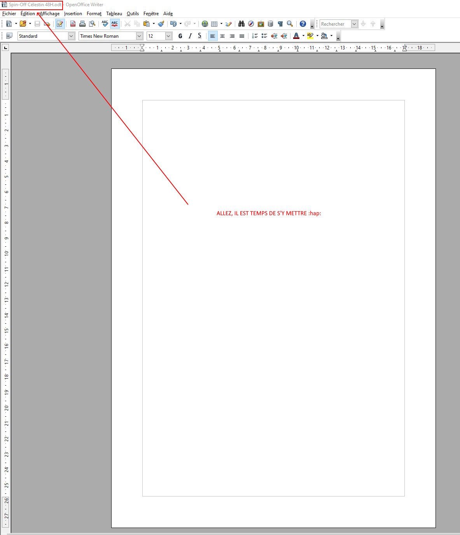The image size is (460, 535).
Task: Open OpenOffice Help question mark icon
Action: click(x=303, y=24)
